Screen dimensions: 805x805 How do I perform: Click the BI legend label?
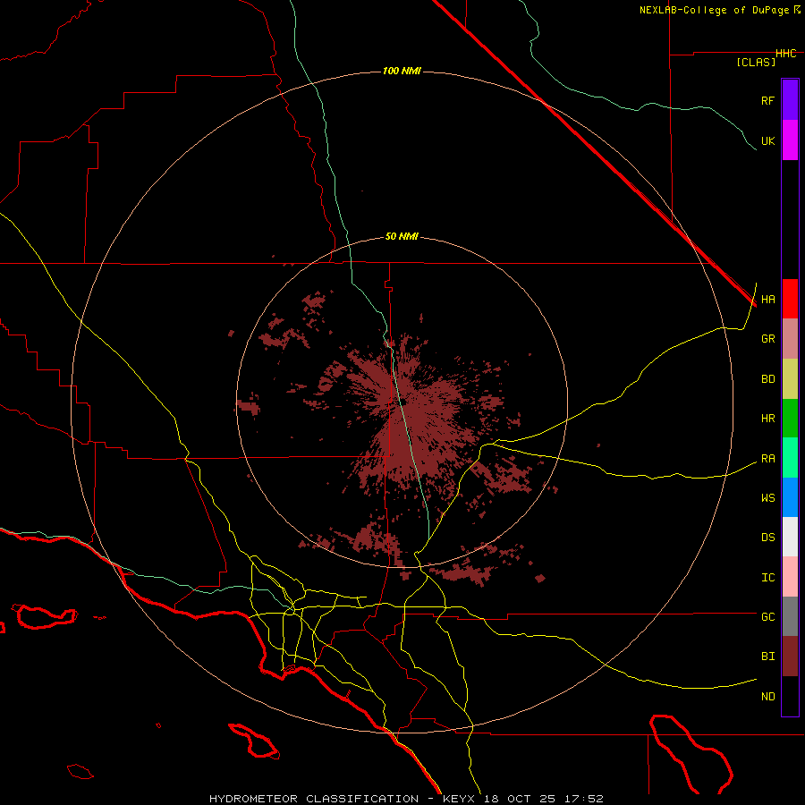(x=767, y=657)
